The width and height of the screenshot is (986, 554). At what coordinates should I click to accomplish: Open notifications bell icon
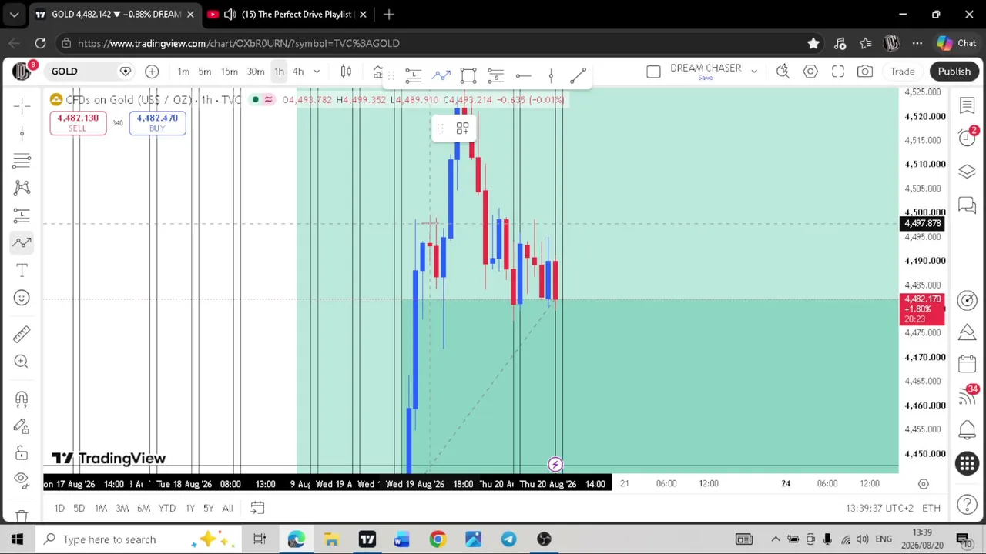[x=967, y=429]
